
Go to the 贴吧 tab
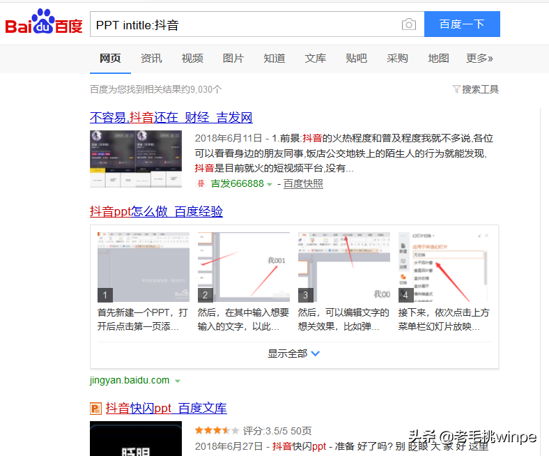coord(357,58)
